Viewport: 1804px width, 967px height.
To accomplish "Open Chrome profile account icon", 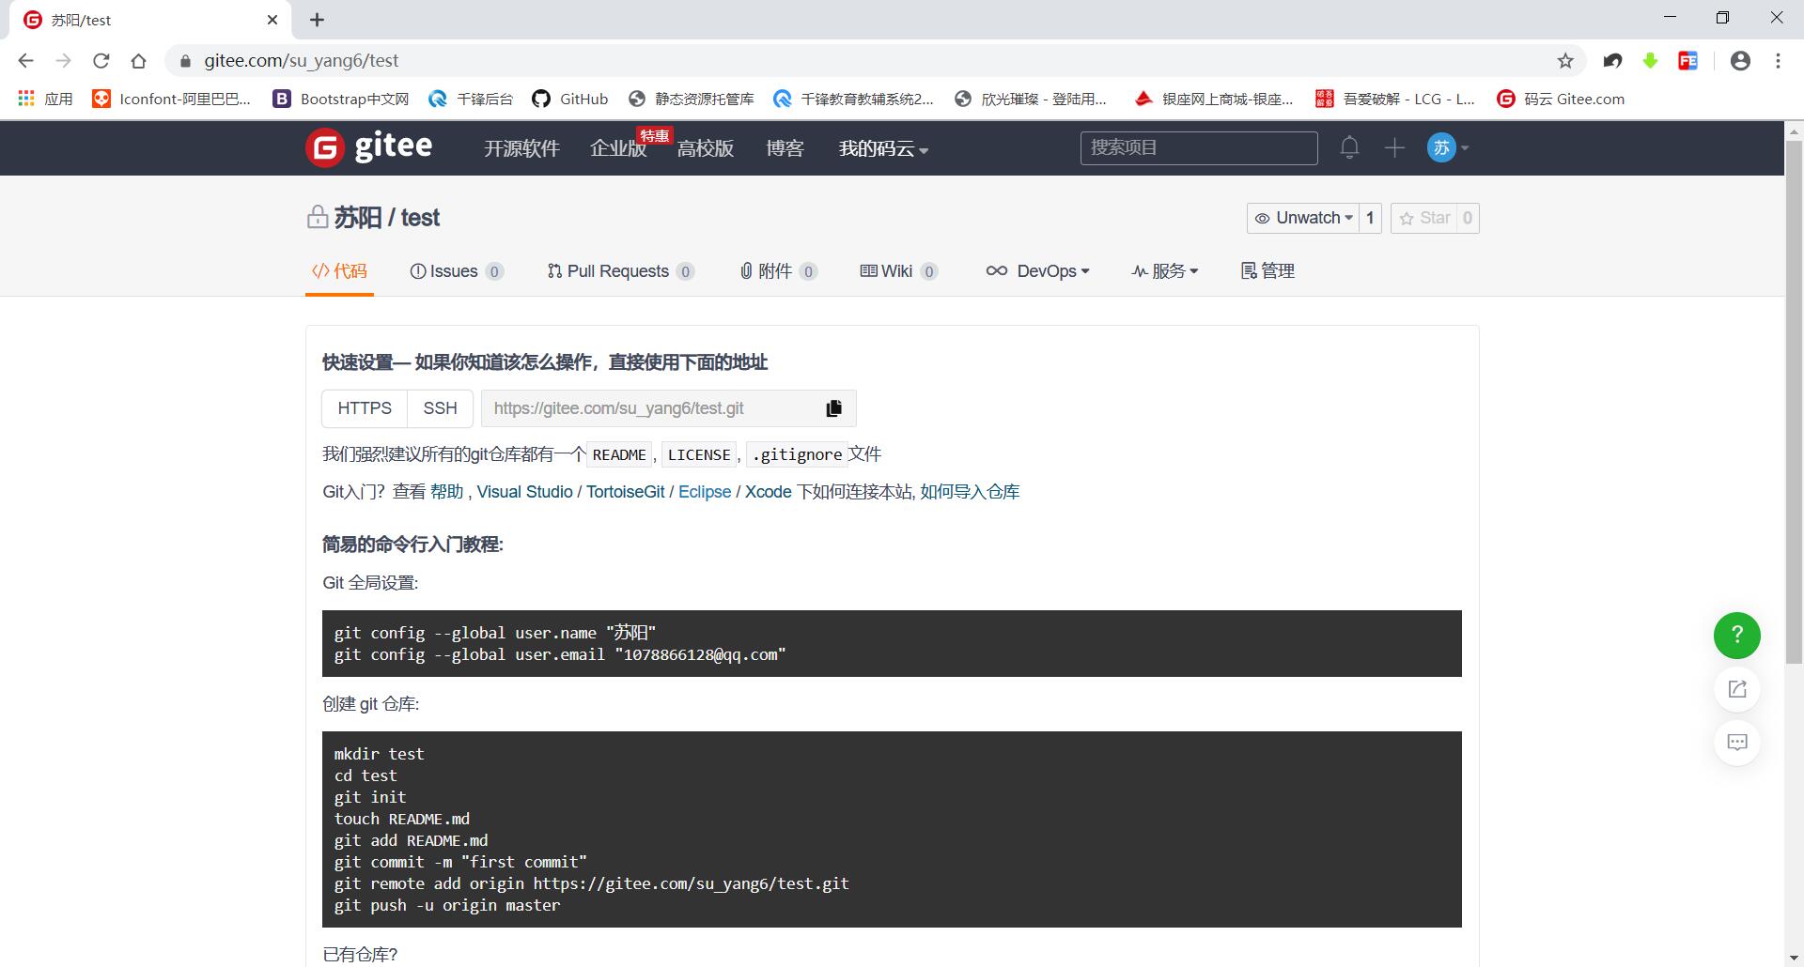I will pyautogui.click(x=1740, y=61).
